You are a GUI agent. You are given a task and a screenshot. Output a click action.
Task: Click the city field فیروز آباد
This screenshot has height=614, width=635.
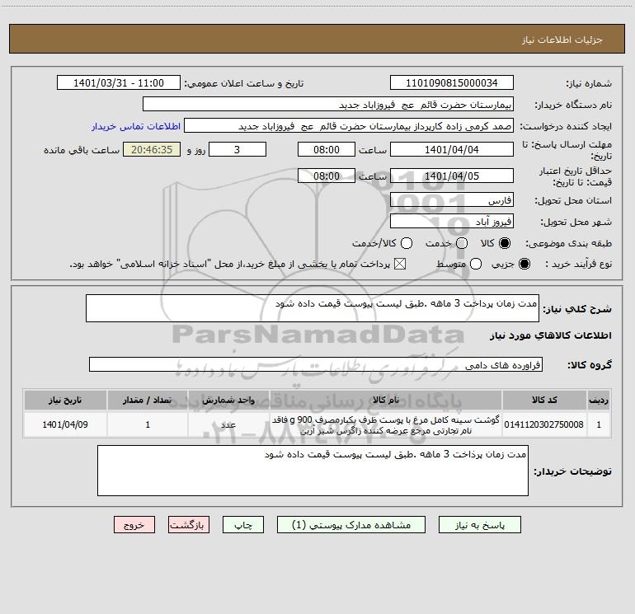(x=452, y=222)
